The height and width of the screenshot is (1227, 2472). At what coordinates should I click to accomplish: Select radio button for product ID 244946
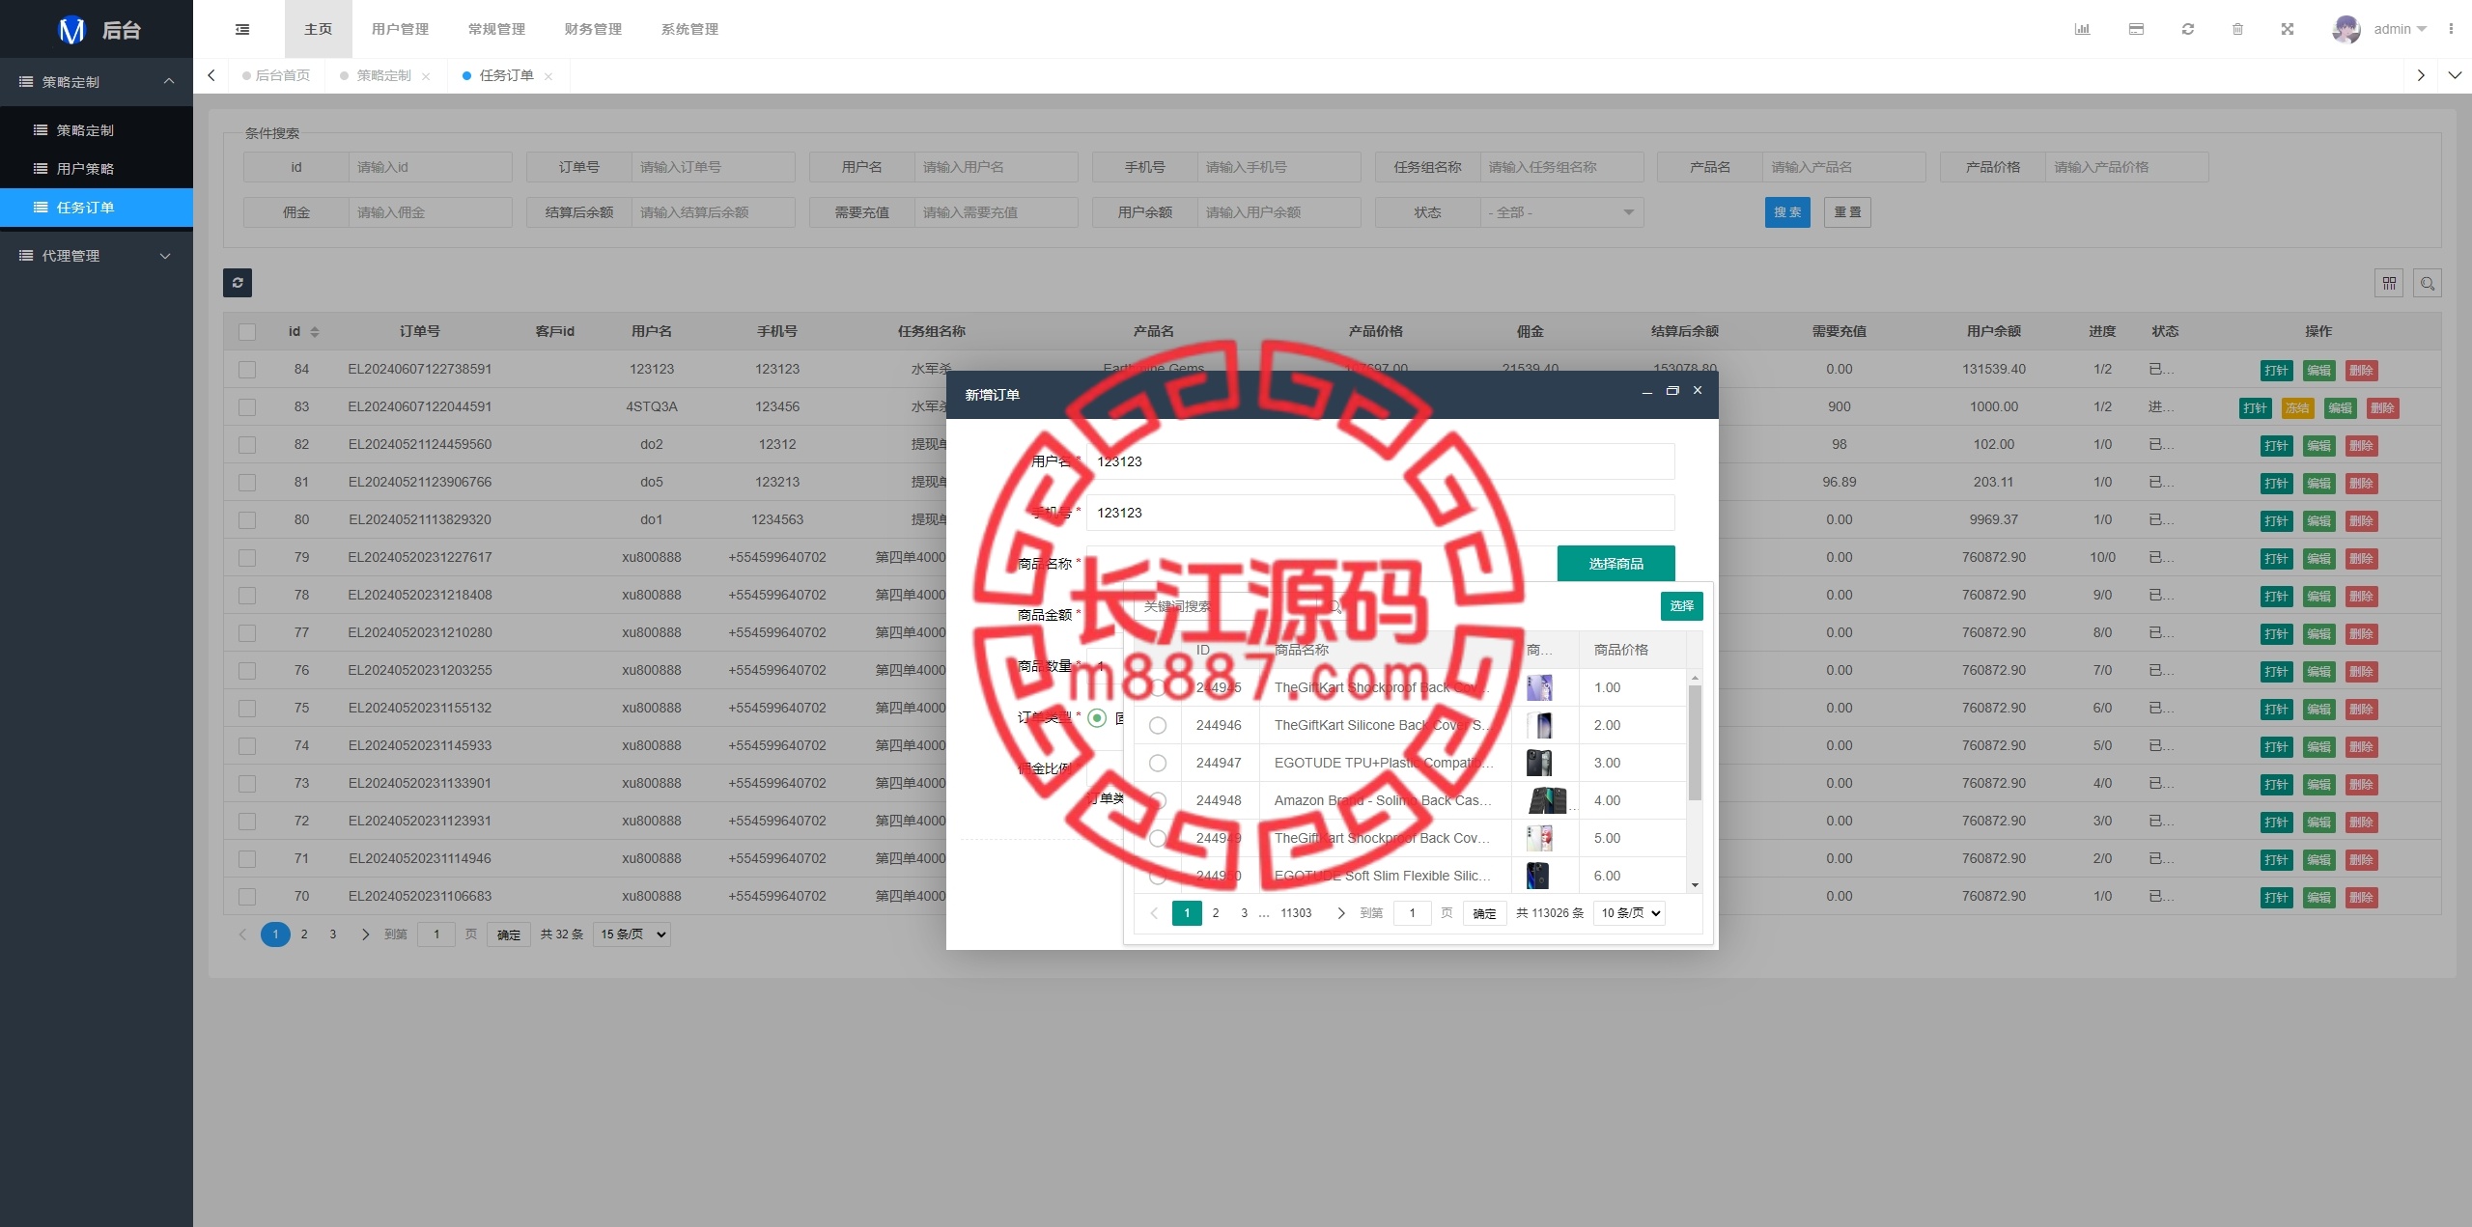tap(1161, 724)
